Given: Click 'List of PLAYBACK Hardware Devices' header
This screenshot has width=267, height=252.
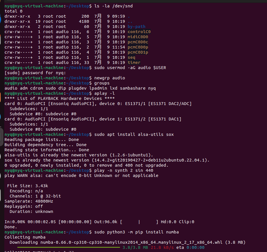Looking at the screenshot, I should pos(60,98).
